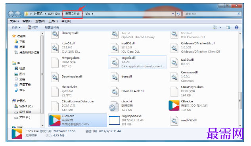Select the CBox.exe application icon
This screenshot has width=251, height=146.
point(55,120)
